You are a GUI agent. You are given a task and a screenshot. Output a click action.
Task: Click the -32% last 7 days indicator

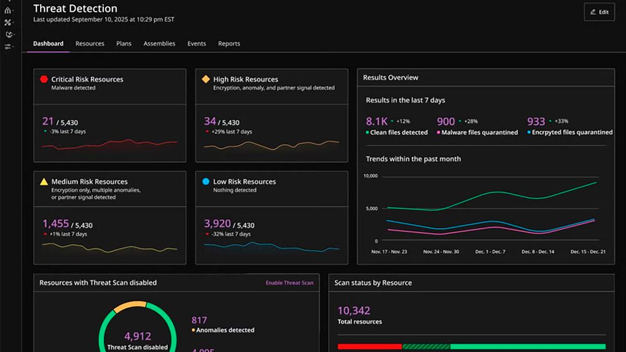tap(228, 234)
